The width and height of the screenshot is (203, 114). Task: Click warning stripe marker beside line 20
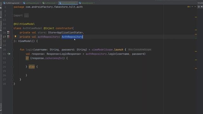point(196,51)
